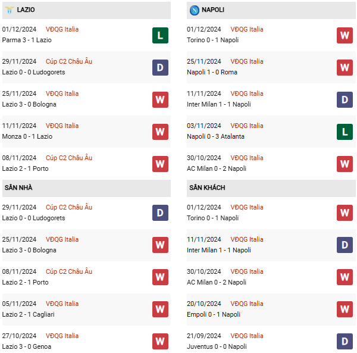The height and width of the screenshot is (353, 357).
Task: Click the AC Milan 0 - 2 Napoli result in the top list
Action: point(217,168)
